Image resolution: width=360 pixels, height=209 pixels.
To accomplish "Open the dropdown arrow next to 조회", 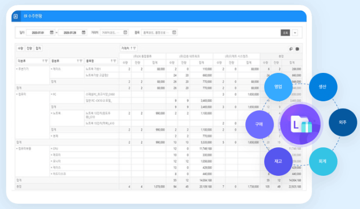I will 295,33.
